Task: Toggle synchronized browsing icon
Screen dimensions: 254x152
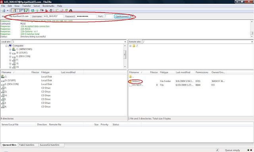Action: tap(66, 11)
